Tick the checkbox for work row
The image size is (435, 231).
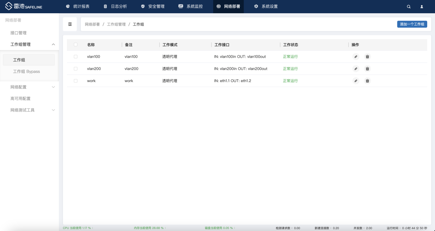(x=76, y=81)
